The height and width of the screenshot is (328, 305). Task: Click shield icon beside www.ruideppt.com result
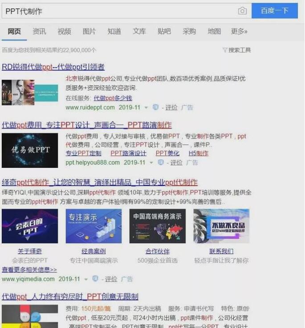pos(155,107)
